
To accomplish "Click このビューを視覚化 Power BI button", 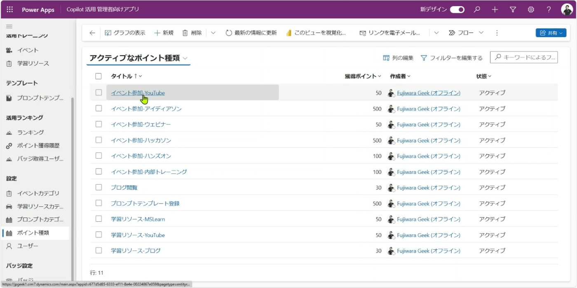I will coord(316,33).
